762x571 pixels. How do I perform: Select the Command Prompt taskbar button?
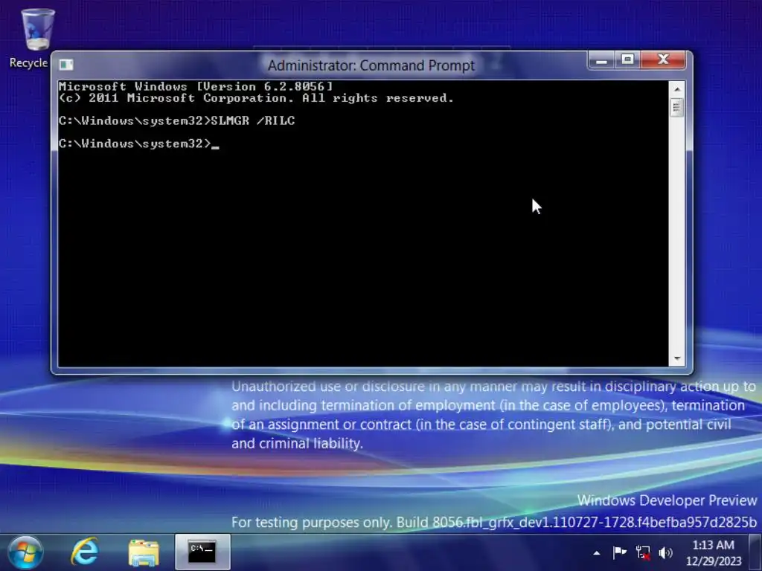tap(202, 552)
